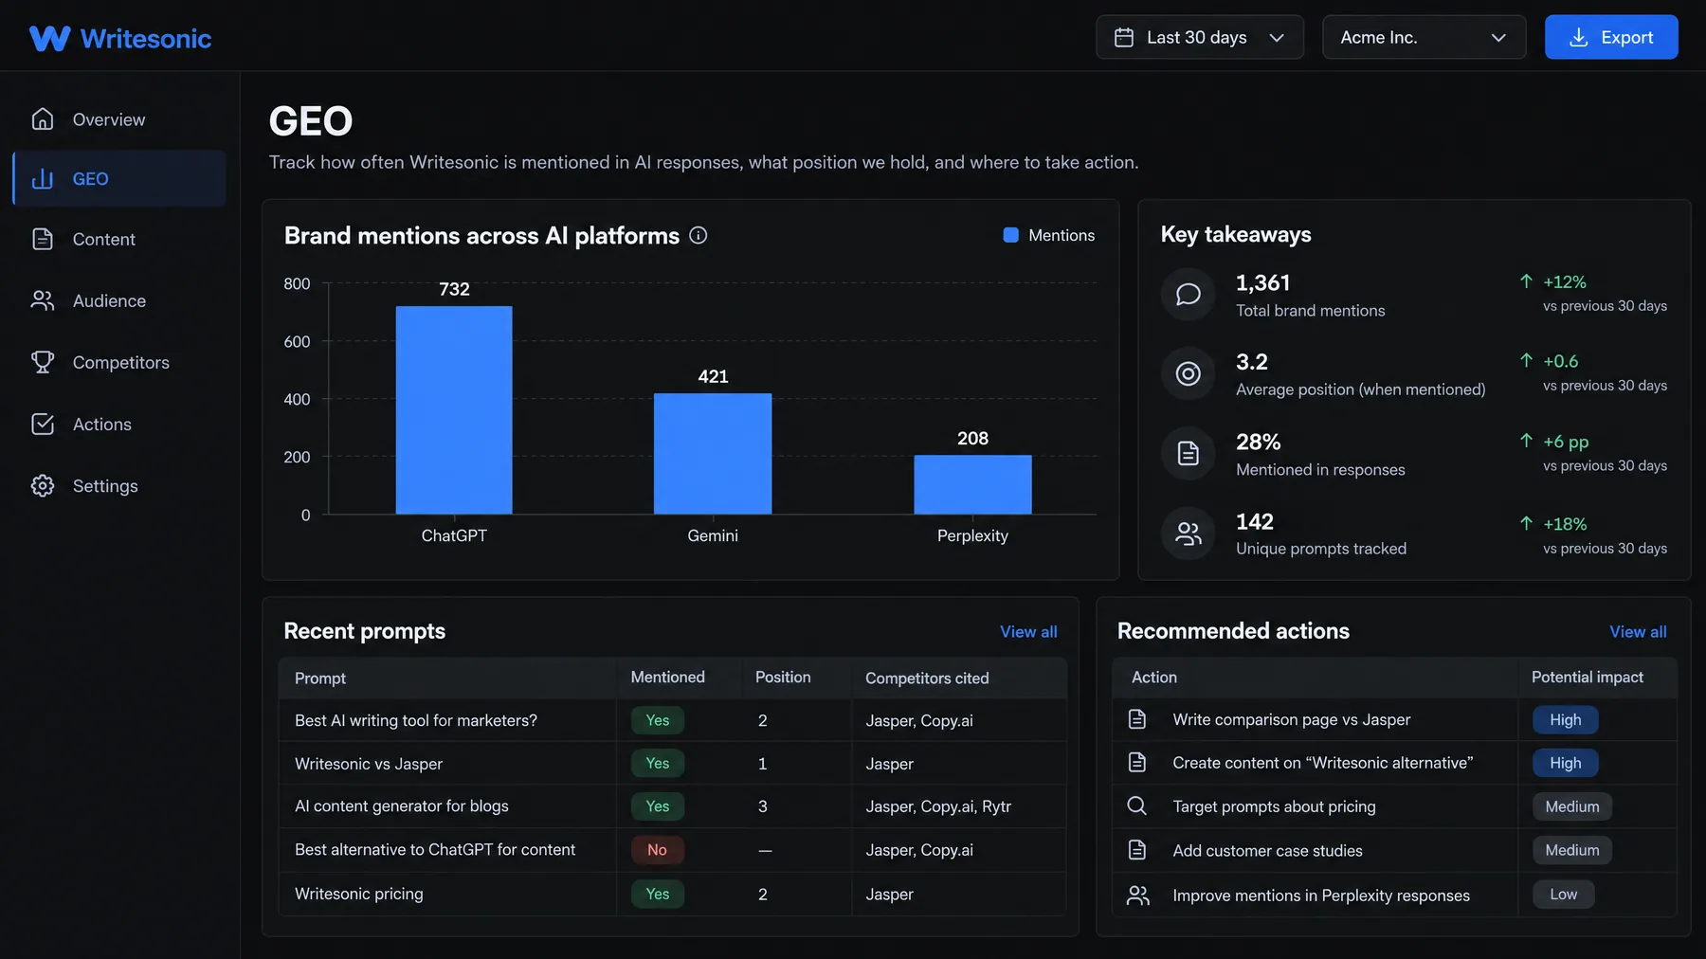Select 'Add customer case studies' action
Viewport: 1706px width, 959px height.
point(1394,851)
